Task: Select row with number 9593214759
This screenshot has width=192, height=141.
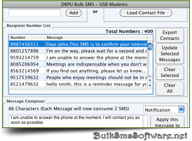Action: tap(78, 57)
